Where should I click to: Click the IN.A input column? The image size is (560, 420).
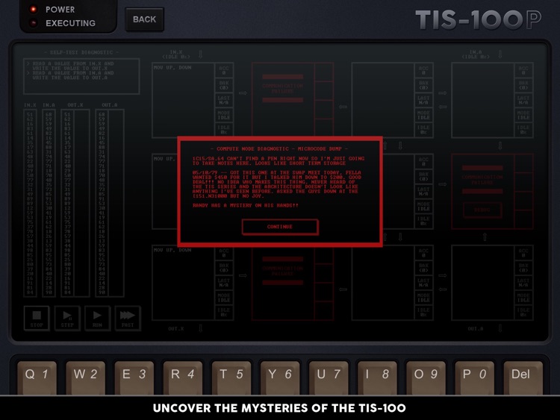49,203
